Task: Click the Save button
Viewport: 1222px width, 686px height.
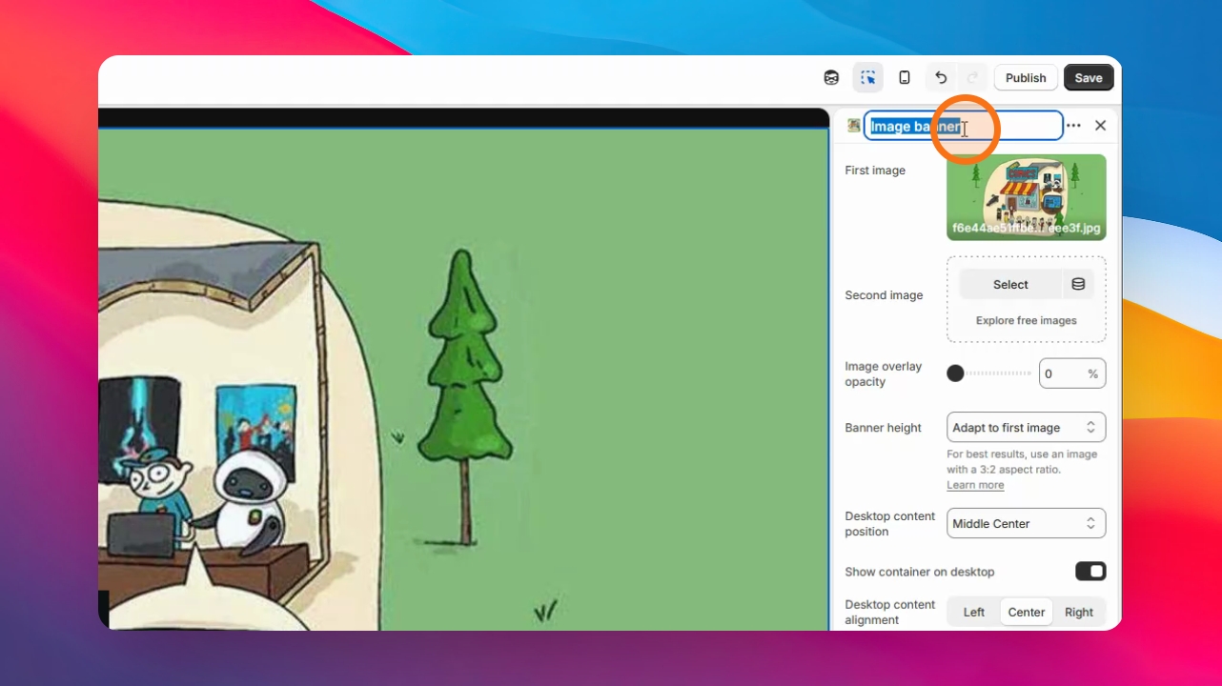Action: tap(1089, 78)
